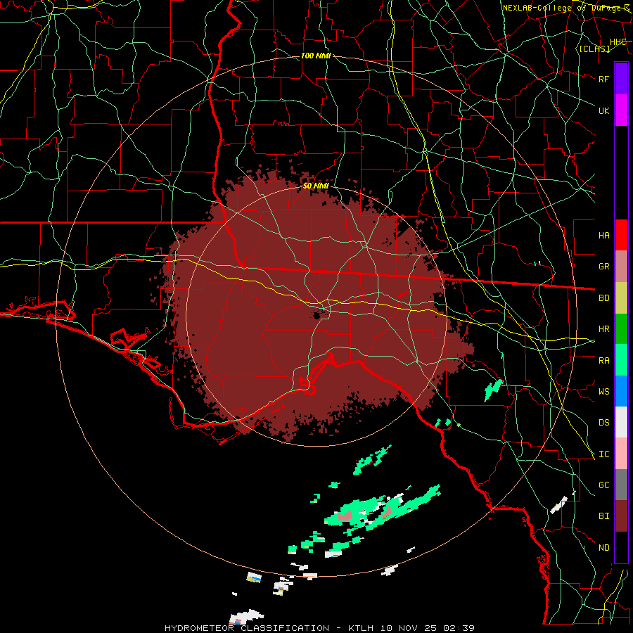Select the WS legend label
The image size is (633, 633).
pyautogui.click(x=603, y=392)
